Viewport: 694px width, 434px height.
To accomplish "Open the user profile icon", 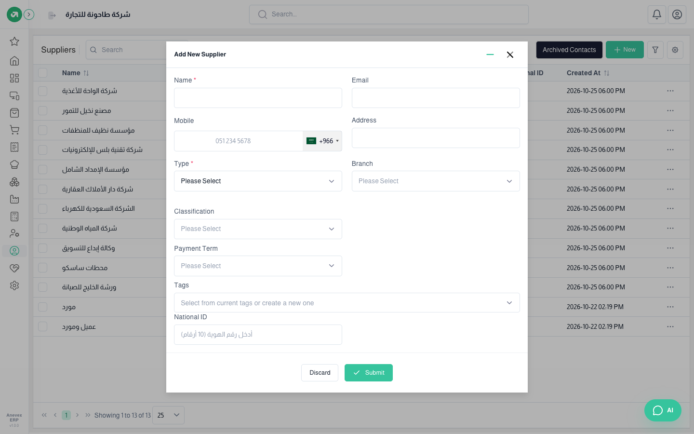I will click(677, 14).
